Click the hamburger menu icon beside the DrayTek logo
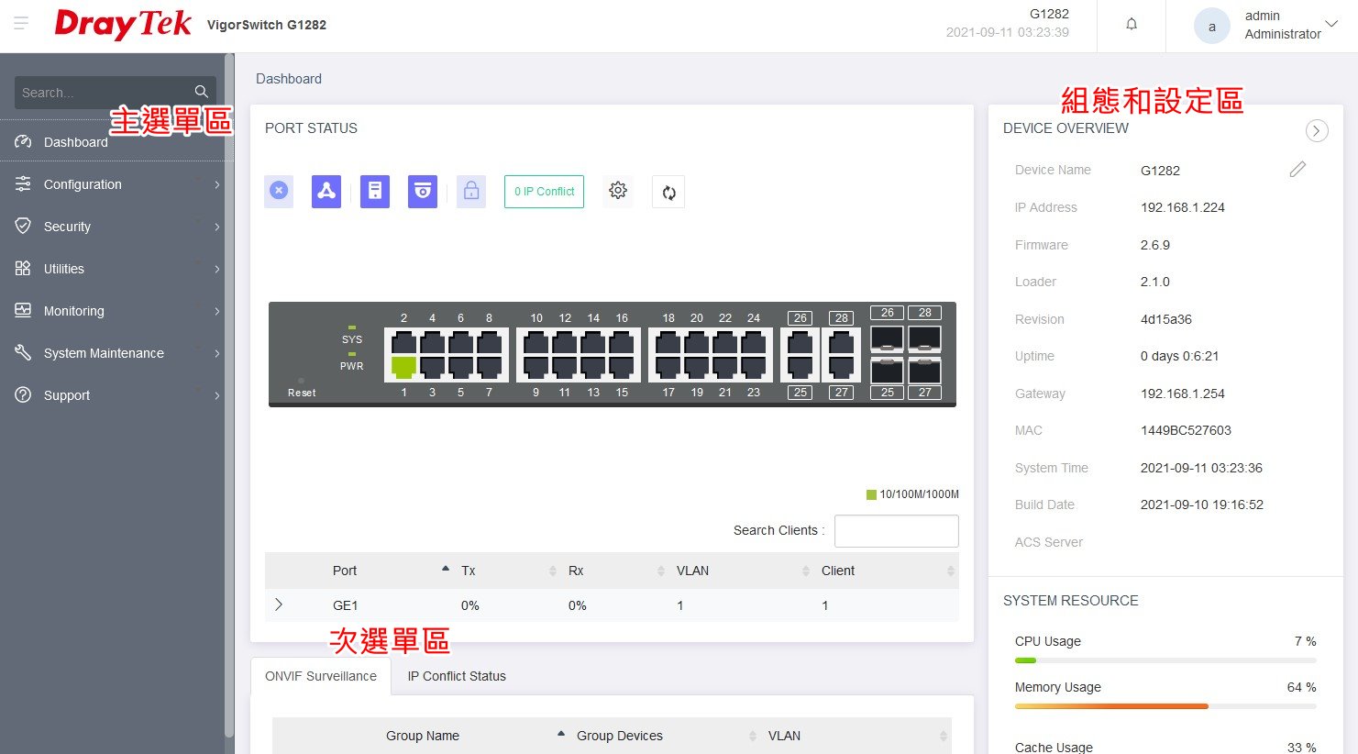 pos(21,23)
